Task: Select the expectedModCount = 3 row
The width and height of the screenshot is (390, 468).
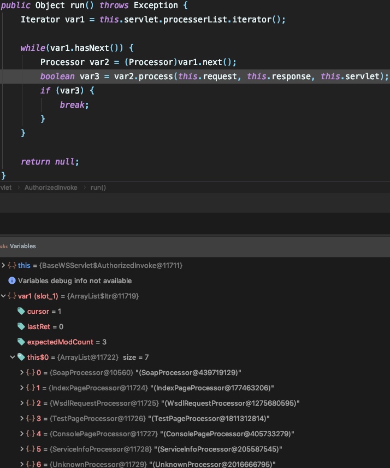Action: (195, 342)
